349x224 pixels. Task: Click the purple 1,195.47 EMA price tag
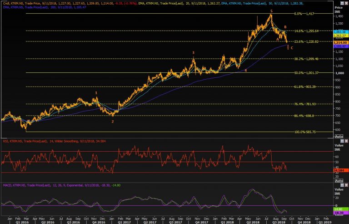click(x=339, y=46)
